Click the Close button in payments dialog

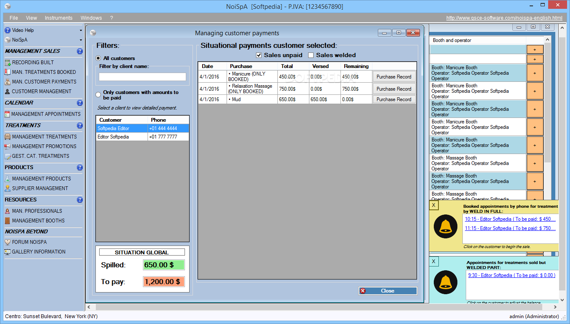(x=388, y=291)
